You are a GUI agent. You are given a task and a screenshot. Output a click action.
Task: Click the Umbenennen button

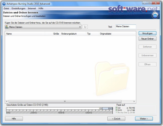147,55
